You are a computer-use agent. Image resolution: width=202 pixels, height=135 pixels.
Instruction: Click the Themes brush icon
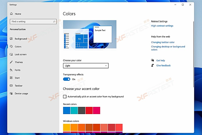(11, 62)
